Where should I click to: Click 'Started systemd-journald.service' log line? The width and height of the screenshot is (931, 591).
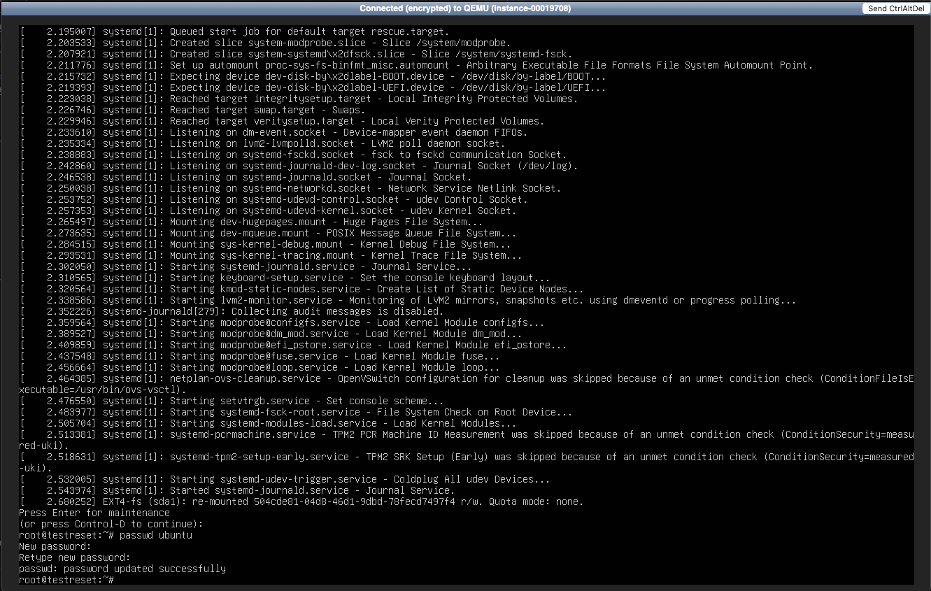[280, 490]
